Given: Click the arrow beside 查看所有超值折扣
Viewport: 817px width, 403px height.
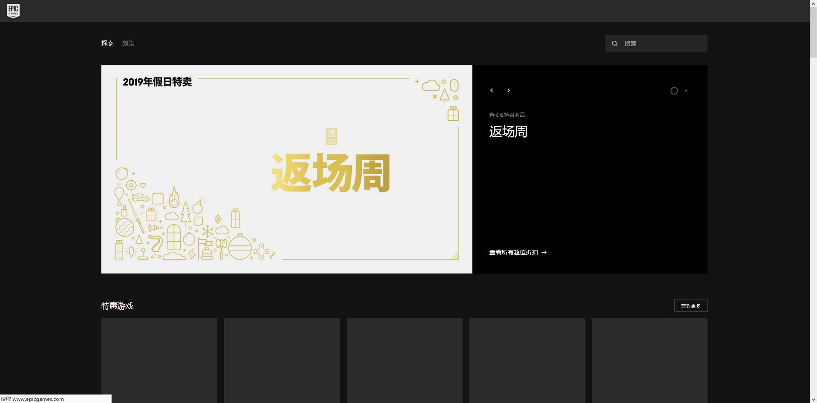Looking at the screenshot, I should (544, 253).
